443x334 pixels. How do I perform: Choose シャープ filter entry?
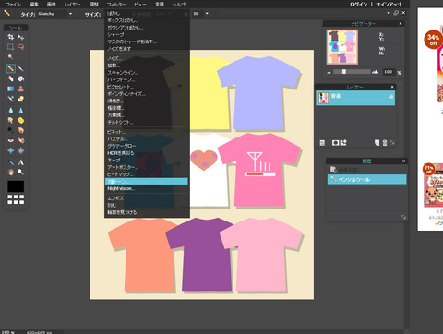[147, 35]
